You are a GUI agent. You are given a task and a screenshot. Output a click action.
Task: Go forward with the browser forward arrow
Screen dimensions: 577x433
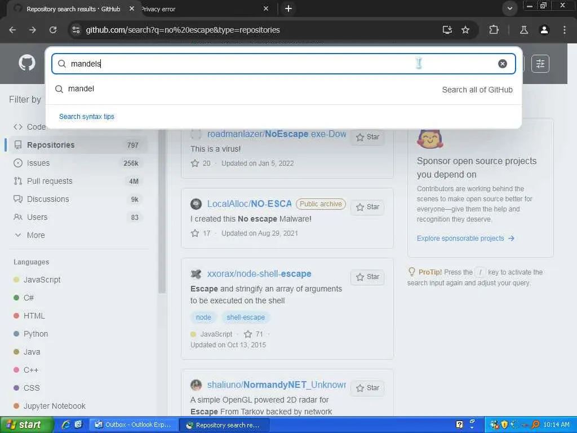(x=33, y=30)
